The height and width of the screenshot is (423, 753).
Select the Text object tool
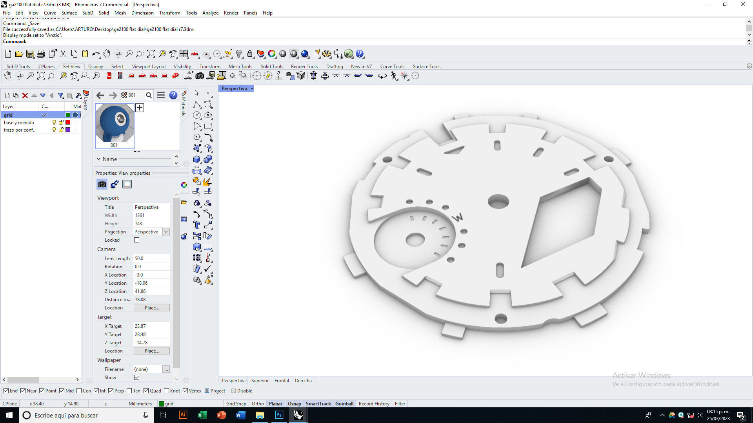[197, 225]
